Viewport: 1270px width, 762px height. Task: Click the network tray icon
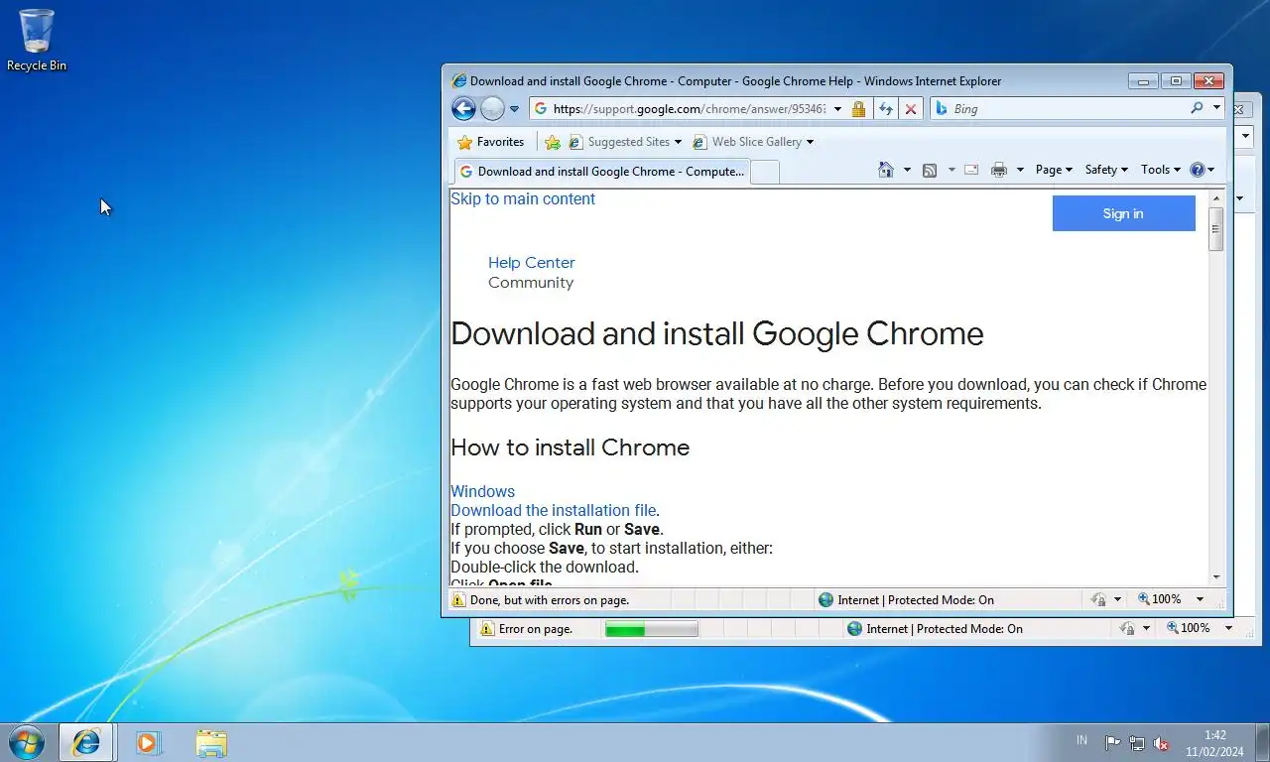click(1137, 742)
